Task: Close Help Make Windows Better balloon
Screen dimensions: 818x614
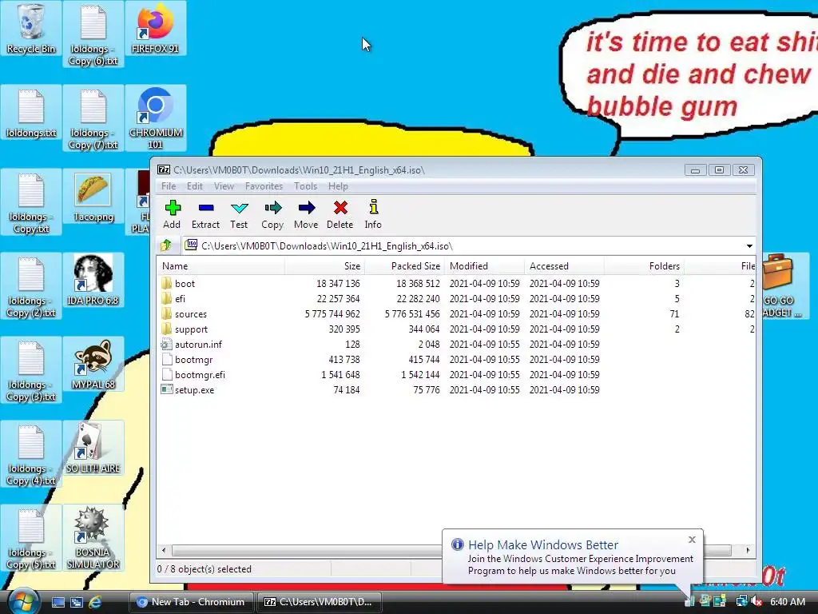Action: pos(692,540)
